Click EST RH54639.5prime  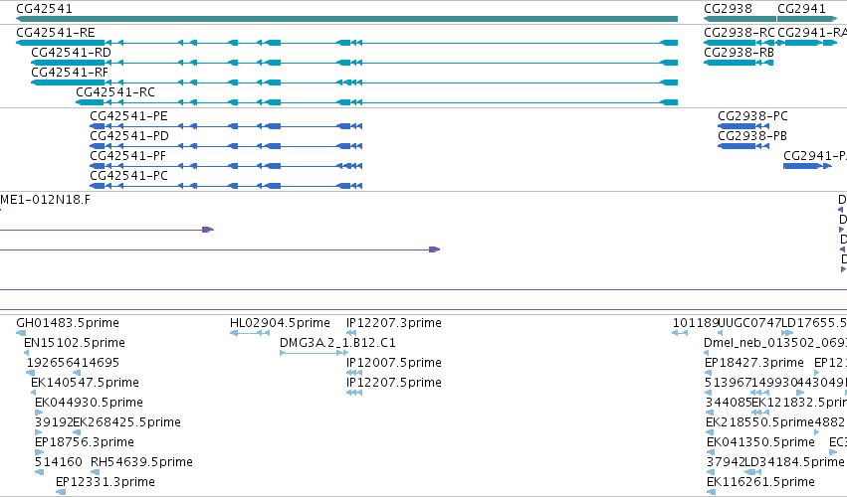[x=141, y=462]
